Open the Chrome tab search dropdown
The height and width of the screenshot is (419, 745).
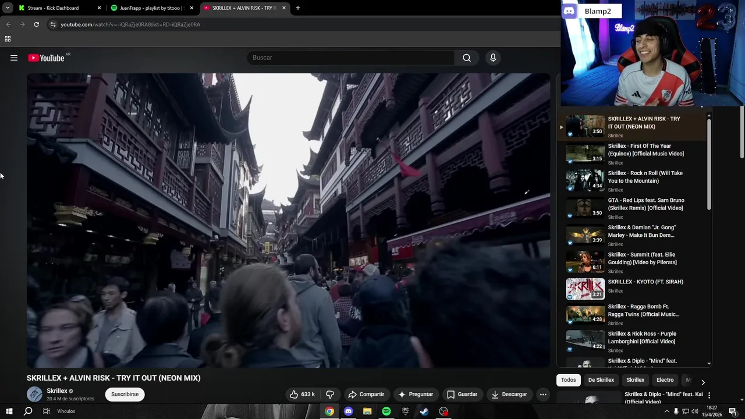tap(8, 8)
